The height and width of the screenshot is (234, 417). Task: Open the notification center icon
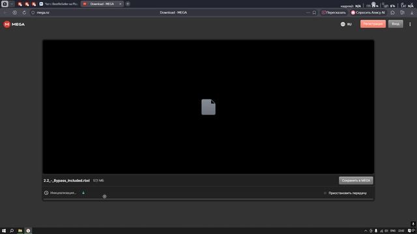409,231
